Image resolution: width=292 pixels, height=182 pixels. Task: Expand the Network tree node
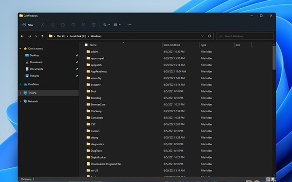point(20,101)
